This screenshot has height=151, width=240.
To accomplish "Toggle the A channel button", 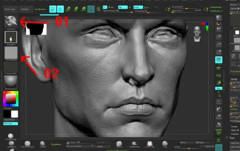I will (105, 7).
